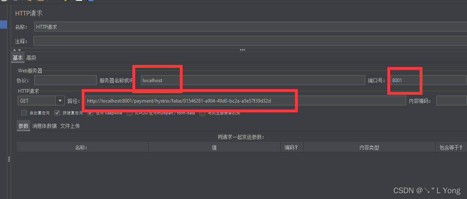Click the 值 column header

point(215,148)
